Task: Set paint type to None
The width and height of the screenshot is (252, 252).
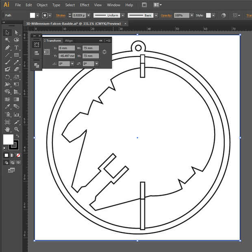Action: (x=18, y=155)
